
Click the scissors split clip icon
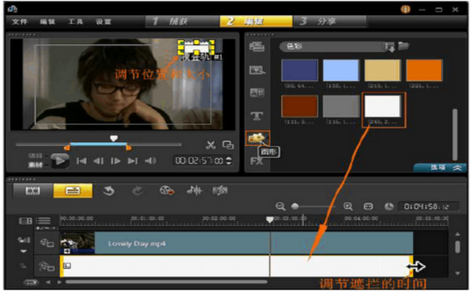(211, 145)
